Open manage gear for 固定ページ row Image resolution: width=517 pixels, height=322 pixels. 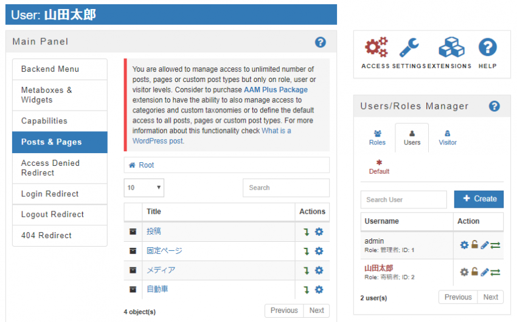click(x=319, y=251)
